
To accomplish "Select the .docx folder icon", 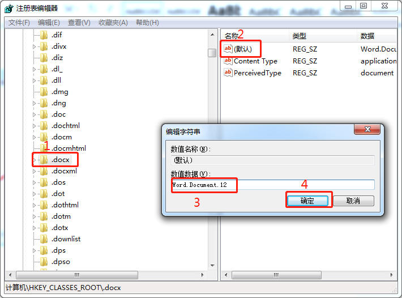I will (44, 160).
